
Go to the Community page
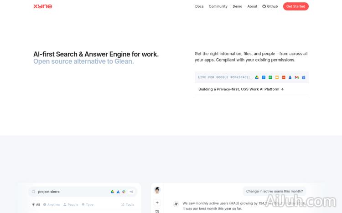tap(218, 6)
